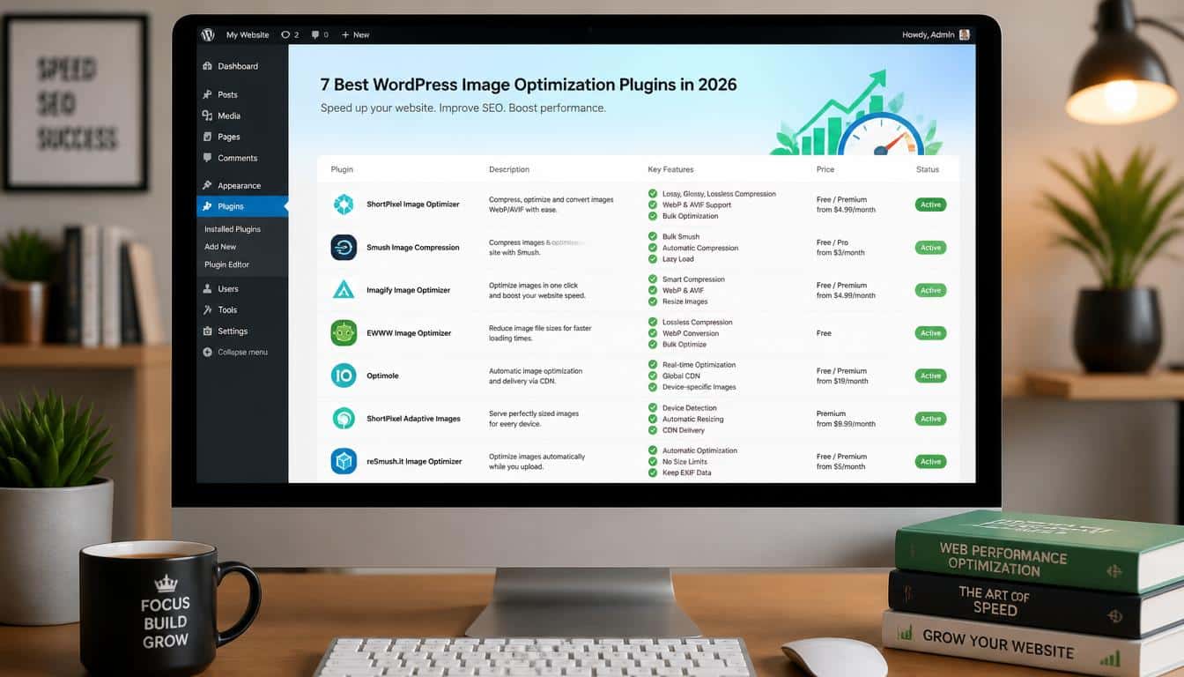
Task: Click the Dashboard gauge icon in sidebar
Action: click(208, 66)
